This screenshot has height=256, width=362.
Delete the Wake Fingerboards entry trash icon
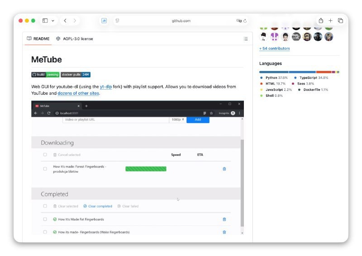[224, 232]
